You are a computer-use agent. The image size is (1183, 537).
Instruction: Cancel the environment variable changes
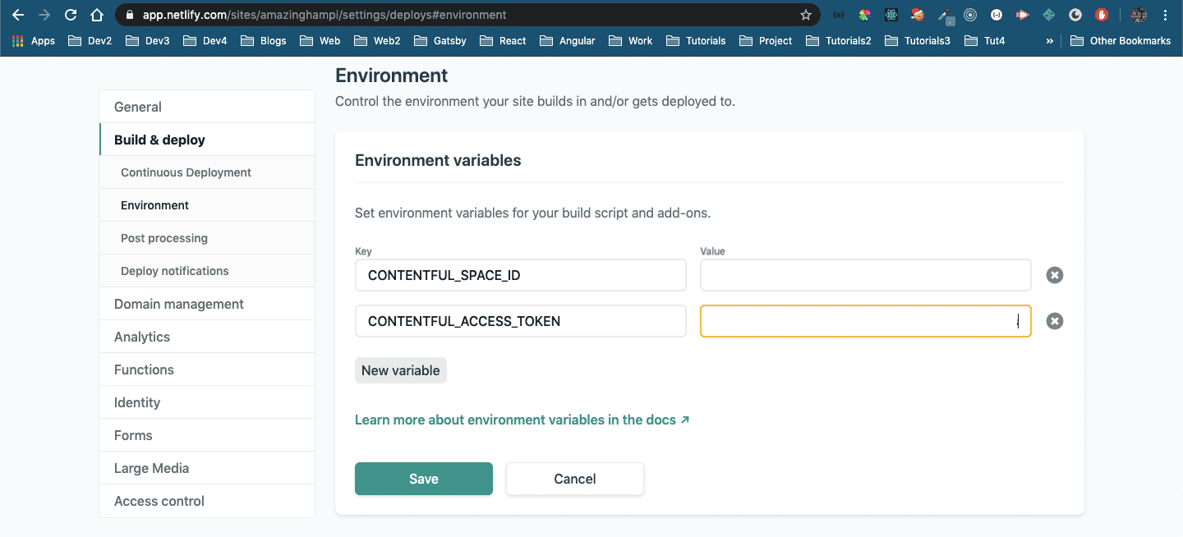click(575, 479)
